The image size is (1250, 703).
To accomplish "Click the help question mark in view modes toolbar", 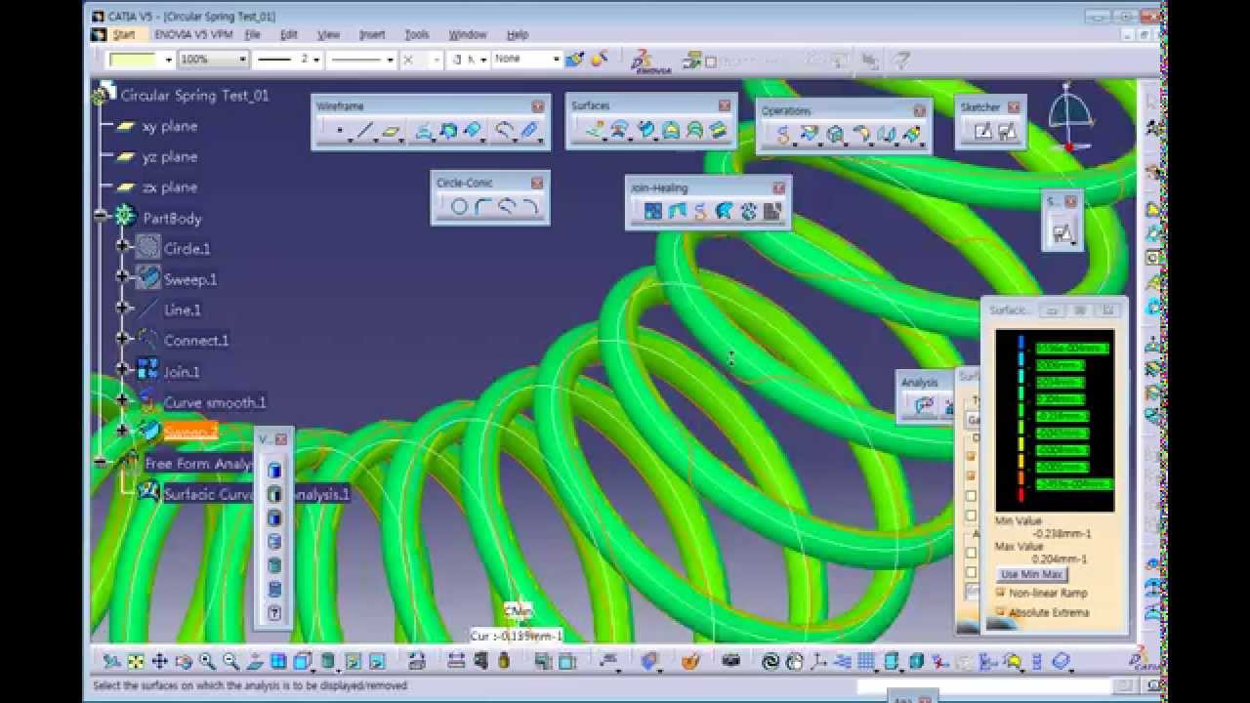I will [274, 613].
